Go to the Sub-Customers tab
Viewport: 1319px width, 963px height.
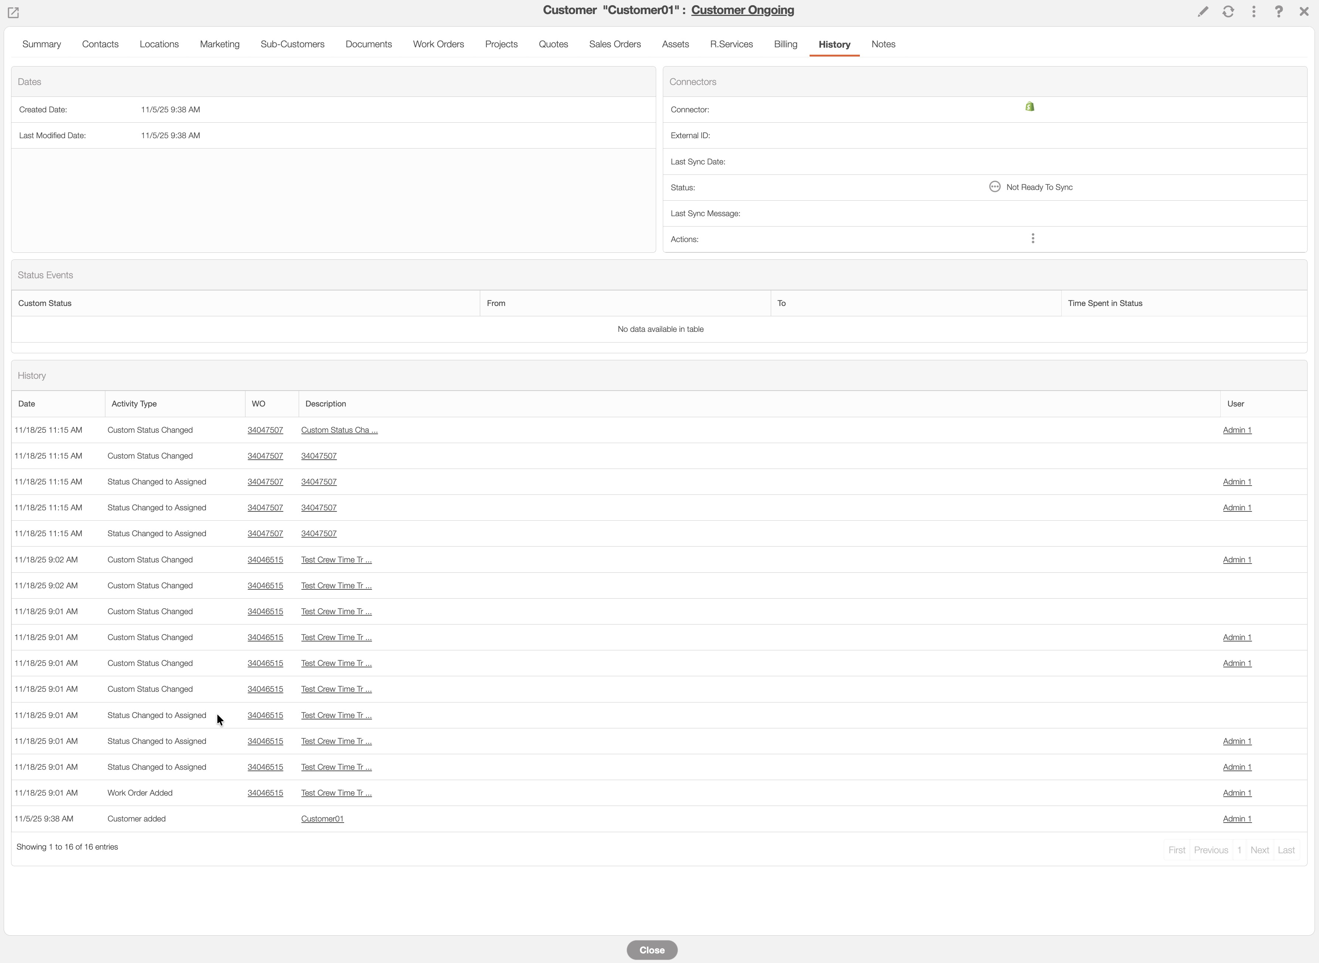click(292, 44)
